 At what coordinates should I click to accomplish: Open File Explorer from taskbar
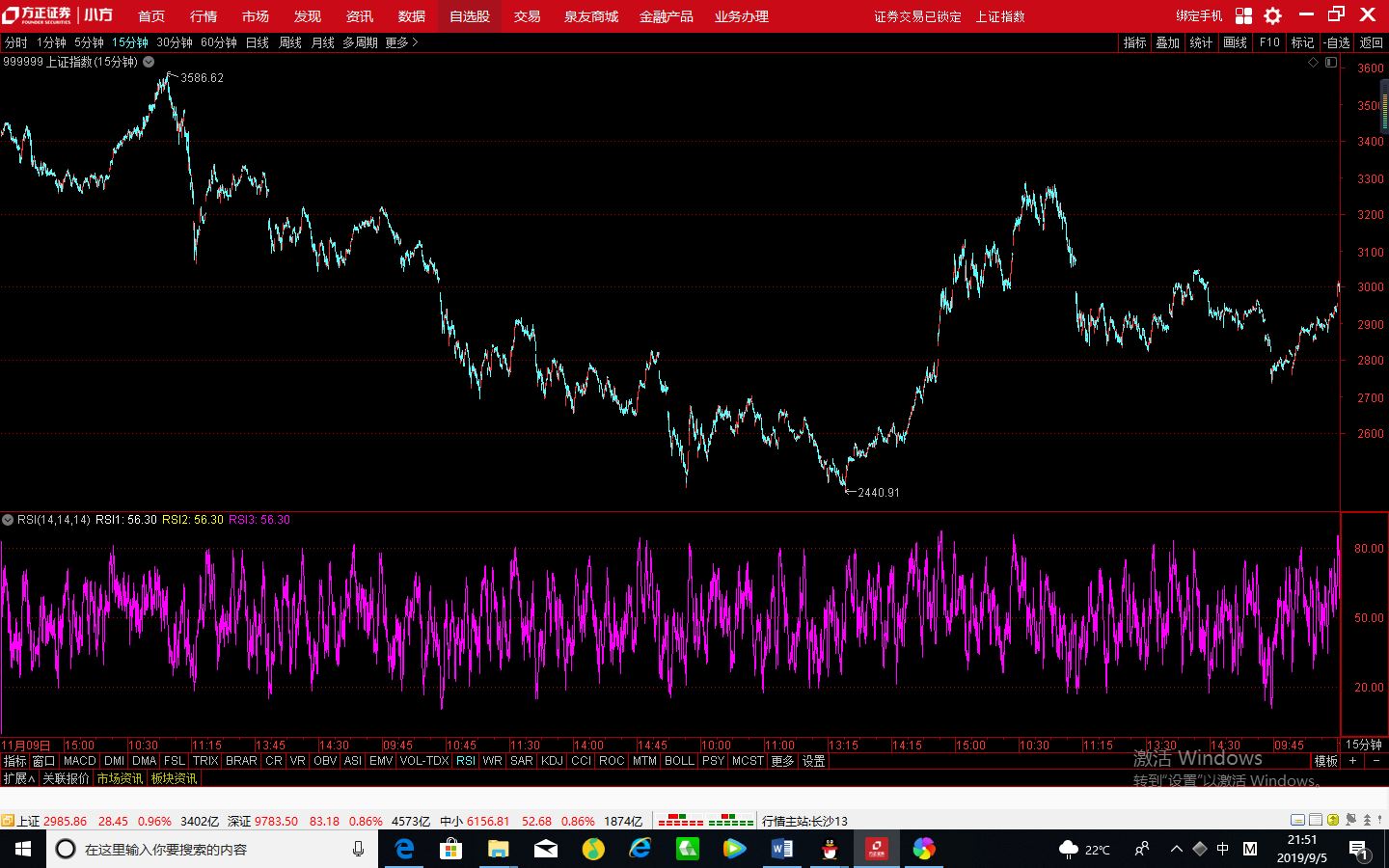coord(498,849)
